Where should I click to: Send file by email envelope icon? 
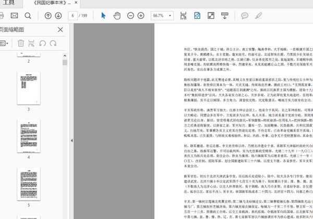[x=14, y=16]
